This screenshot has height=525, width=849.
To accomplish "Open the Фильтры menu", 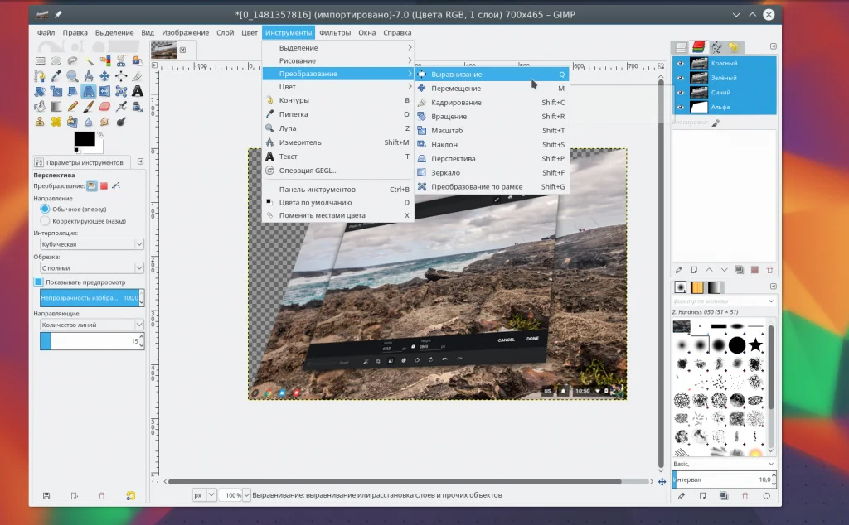I will (x=335, y=33).
